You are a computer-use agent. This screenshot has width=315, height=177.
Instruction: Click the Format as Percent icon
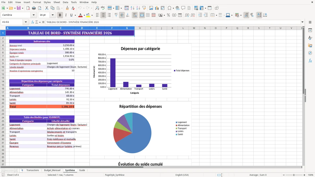coord(168,15)
